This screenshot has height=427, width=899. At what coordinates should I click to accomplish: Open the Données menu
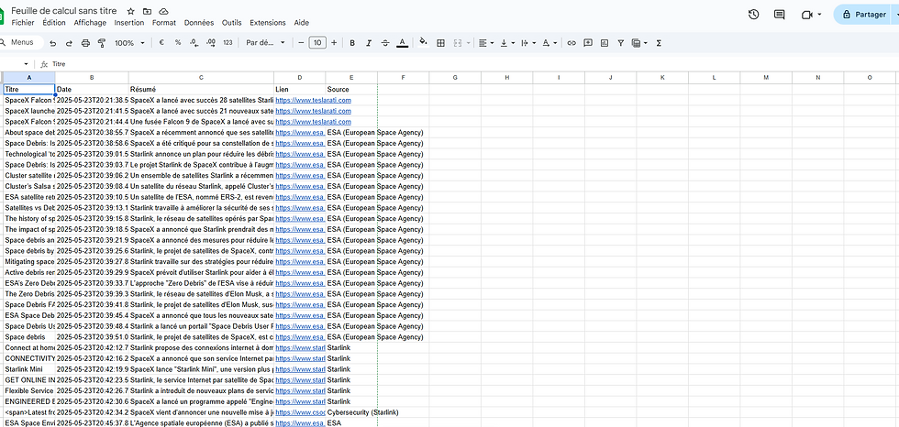199,23
